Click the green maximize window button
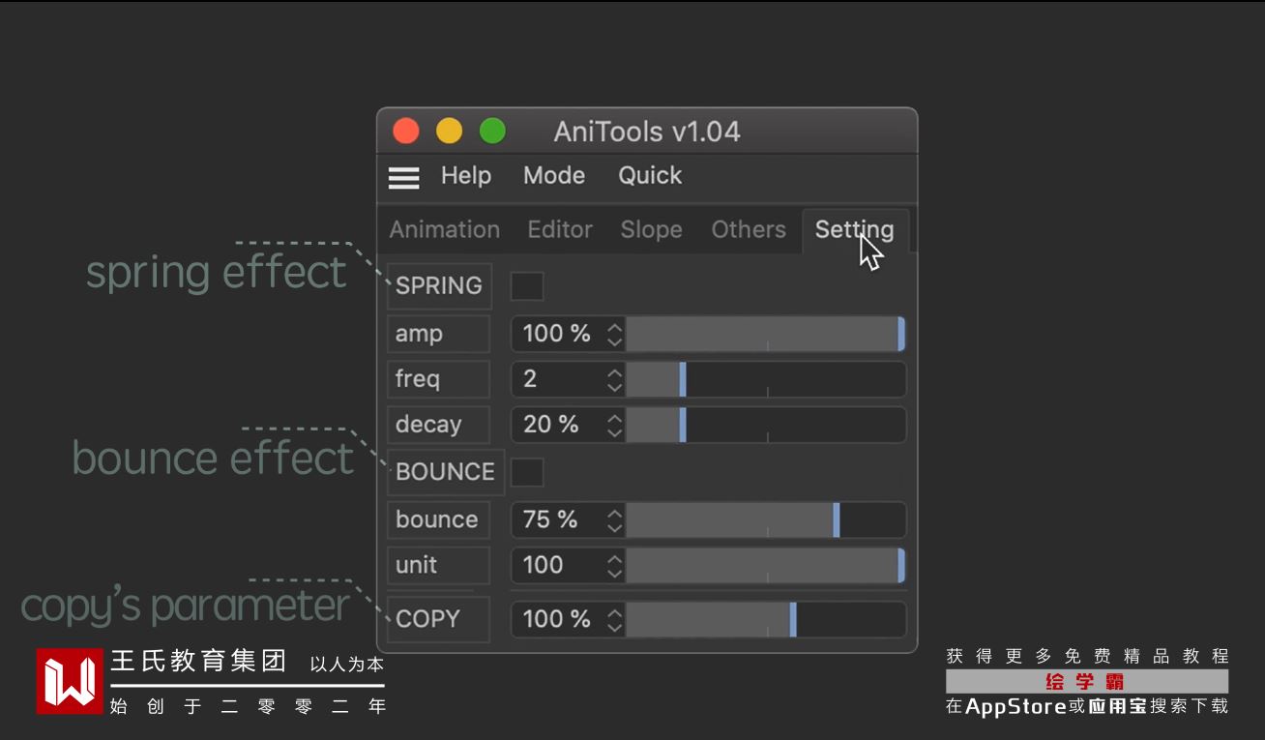Image resolution: width=1265 pixels, height=740 pixels. (x=492, y=132)
